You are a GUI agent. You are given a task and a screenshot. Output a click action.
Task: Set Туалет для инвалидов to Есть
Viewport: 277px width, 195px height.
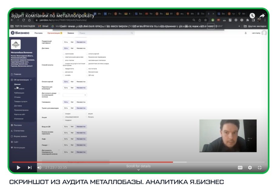[66, 108]
